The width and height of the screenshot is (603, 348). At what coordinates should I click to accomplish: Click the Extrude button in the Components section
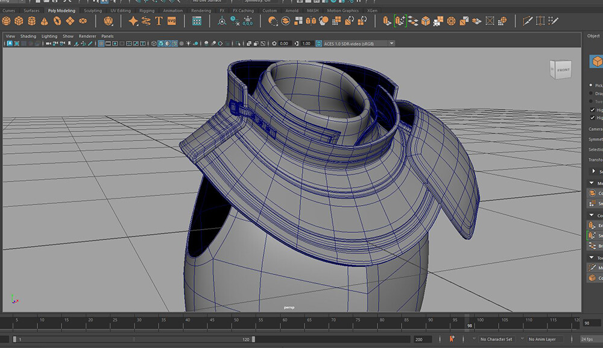595,225
